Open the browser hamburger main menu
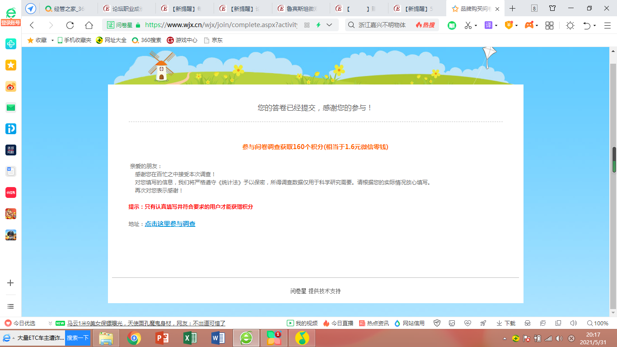 point(608,25)
